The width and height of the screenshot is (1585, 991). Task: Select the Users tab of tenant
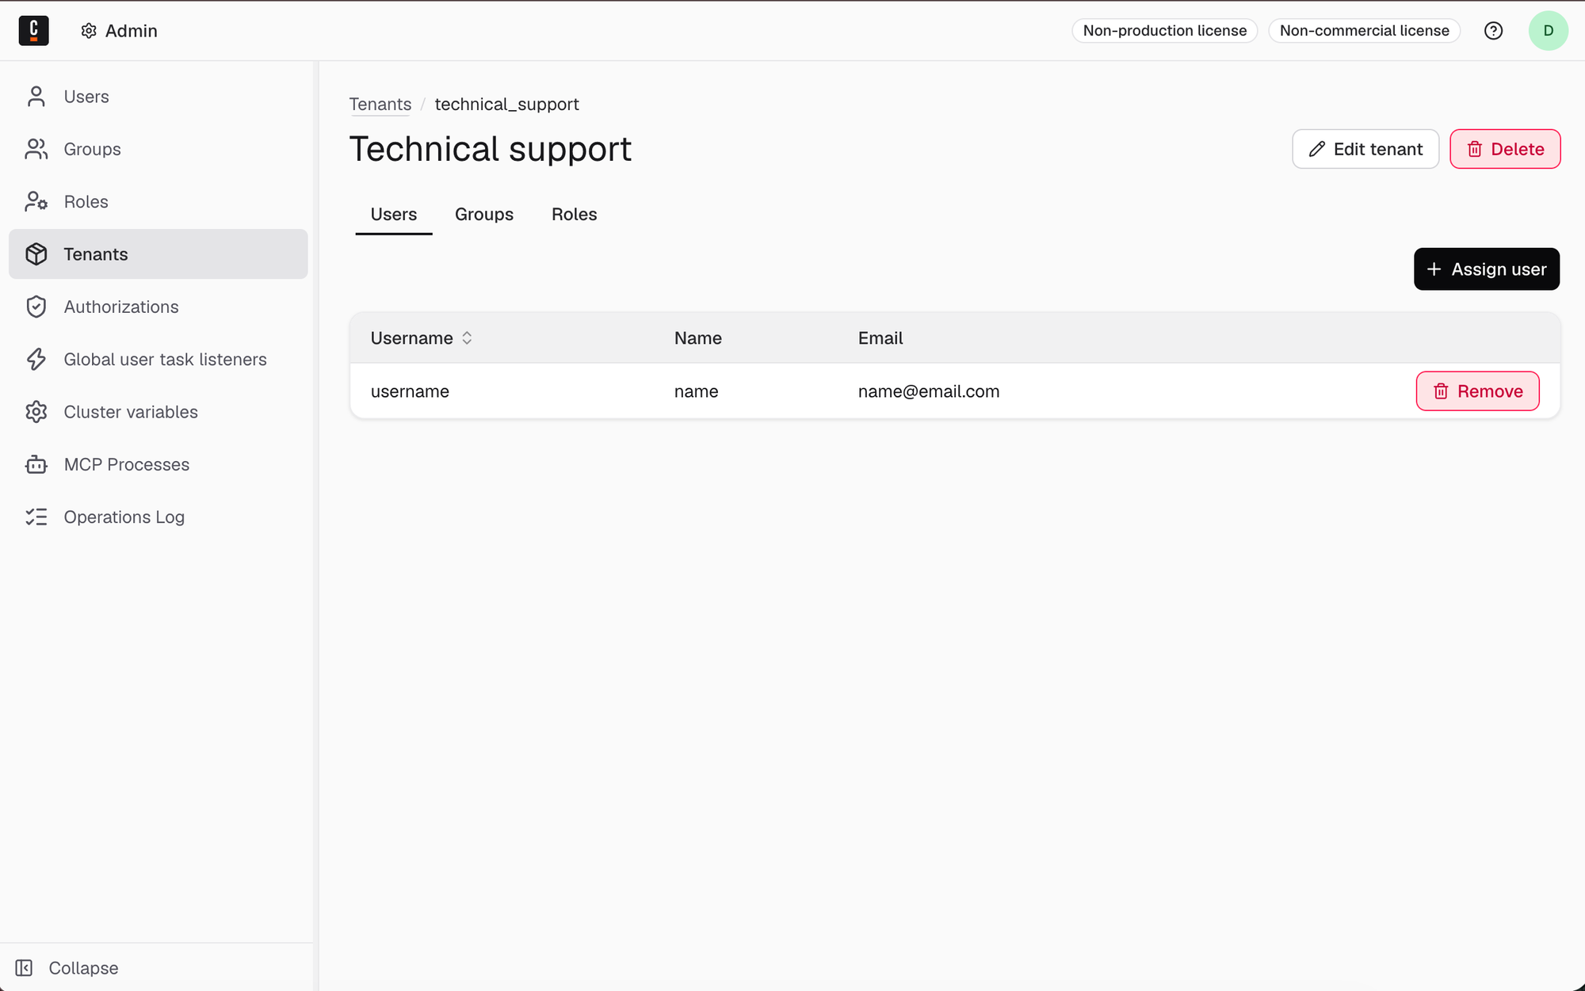tap(394, 215)
